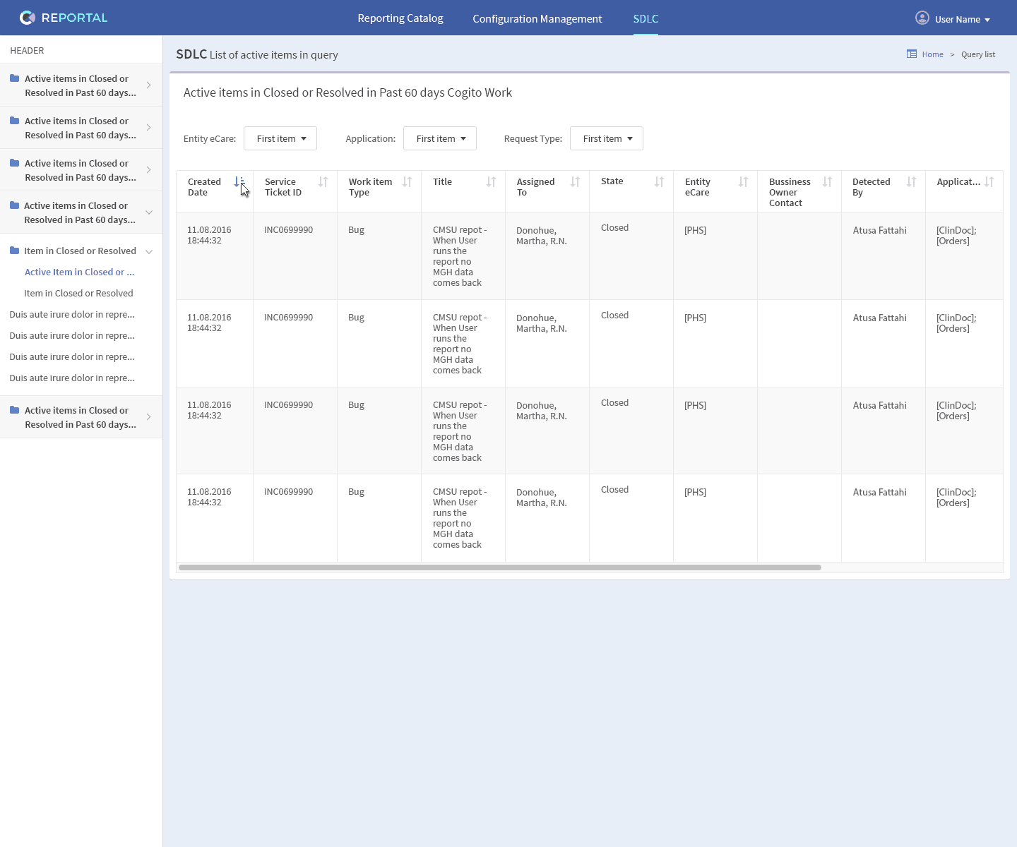This screenshot has width=1017, height=847.
Task: Sort by Assigned To icon
Action: click(x=575, y=182)
